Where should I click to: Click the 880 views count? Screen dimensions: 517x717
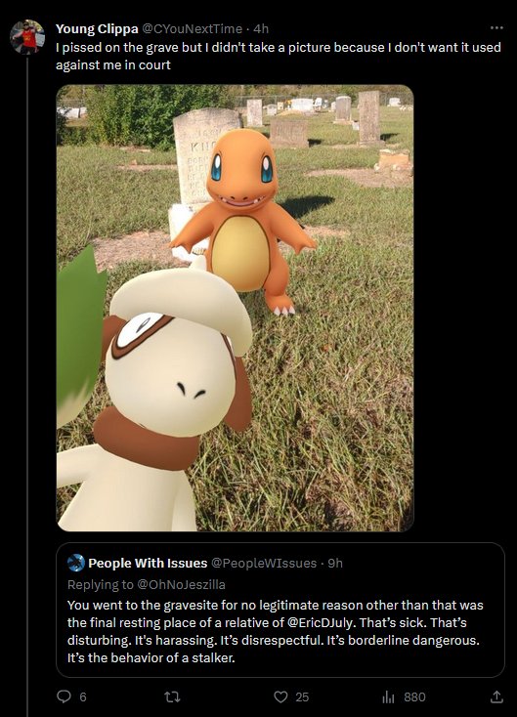414,696
